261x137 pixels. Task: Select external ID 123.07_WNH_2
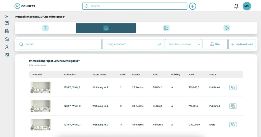pos(72,106)
